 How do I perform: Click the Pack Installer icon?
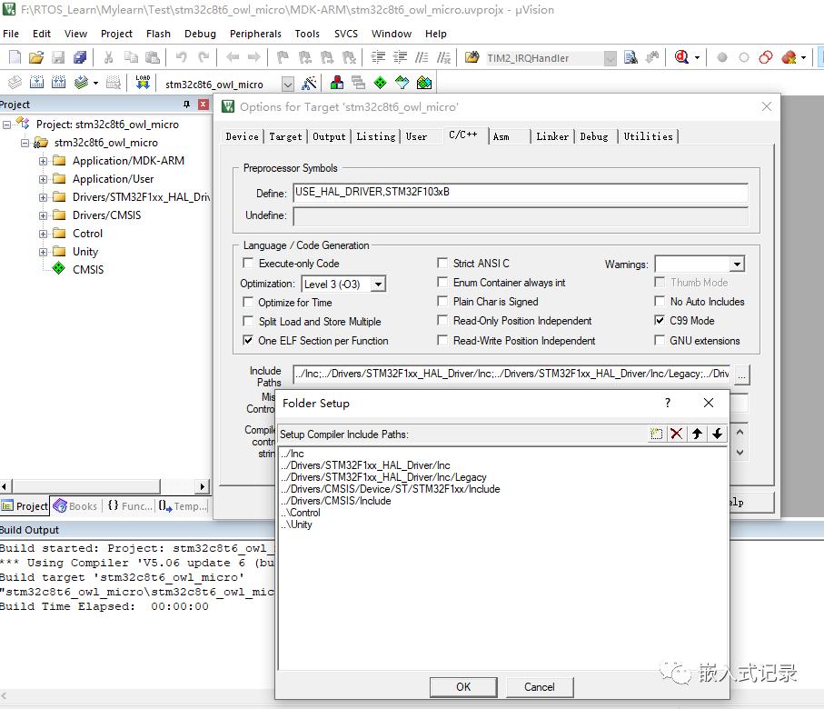[424, 83]
